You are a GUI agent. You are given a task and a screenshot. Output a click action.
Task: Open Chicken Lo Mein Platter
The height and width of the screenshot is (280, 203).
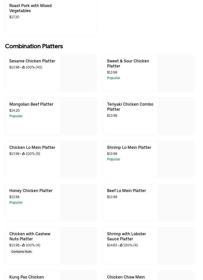(32, 147)
